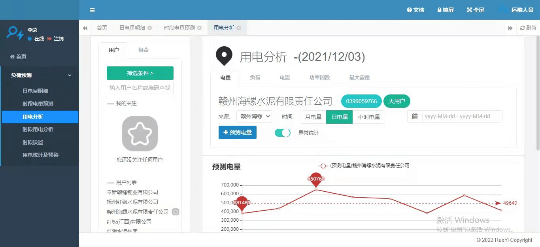Switch to the 时段电量预测 page tab
This screenshot has width=540, height=247.
[x=179, y=28]
